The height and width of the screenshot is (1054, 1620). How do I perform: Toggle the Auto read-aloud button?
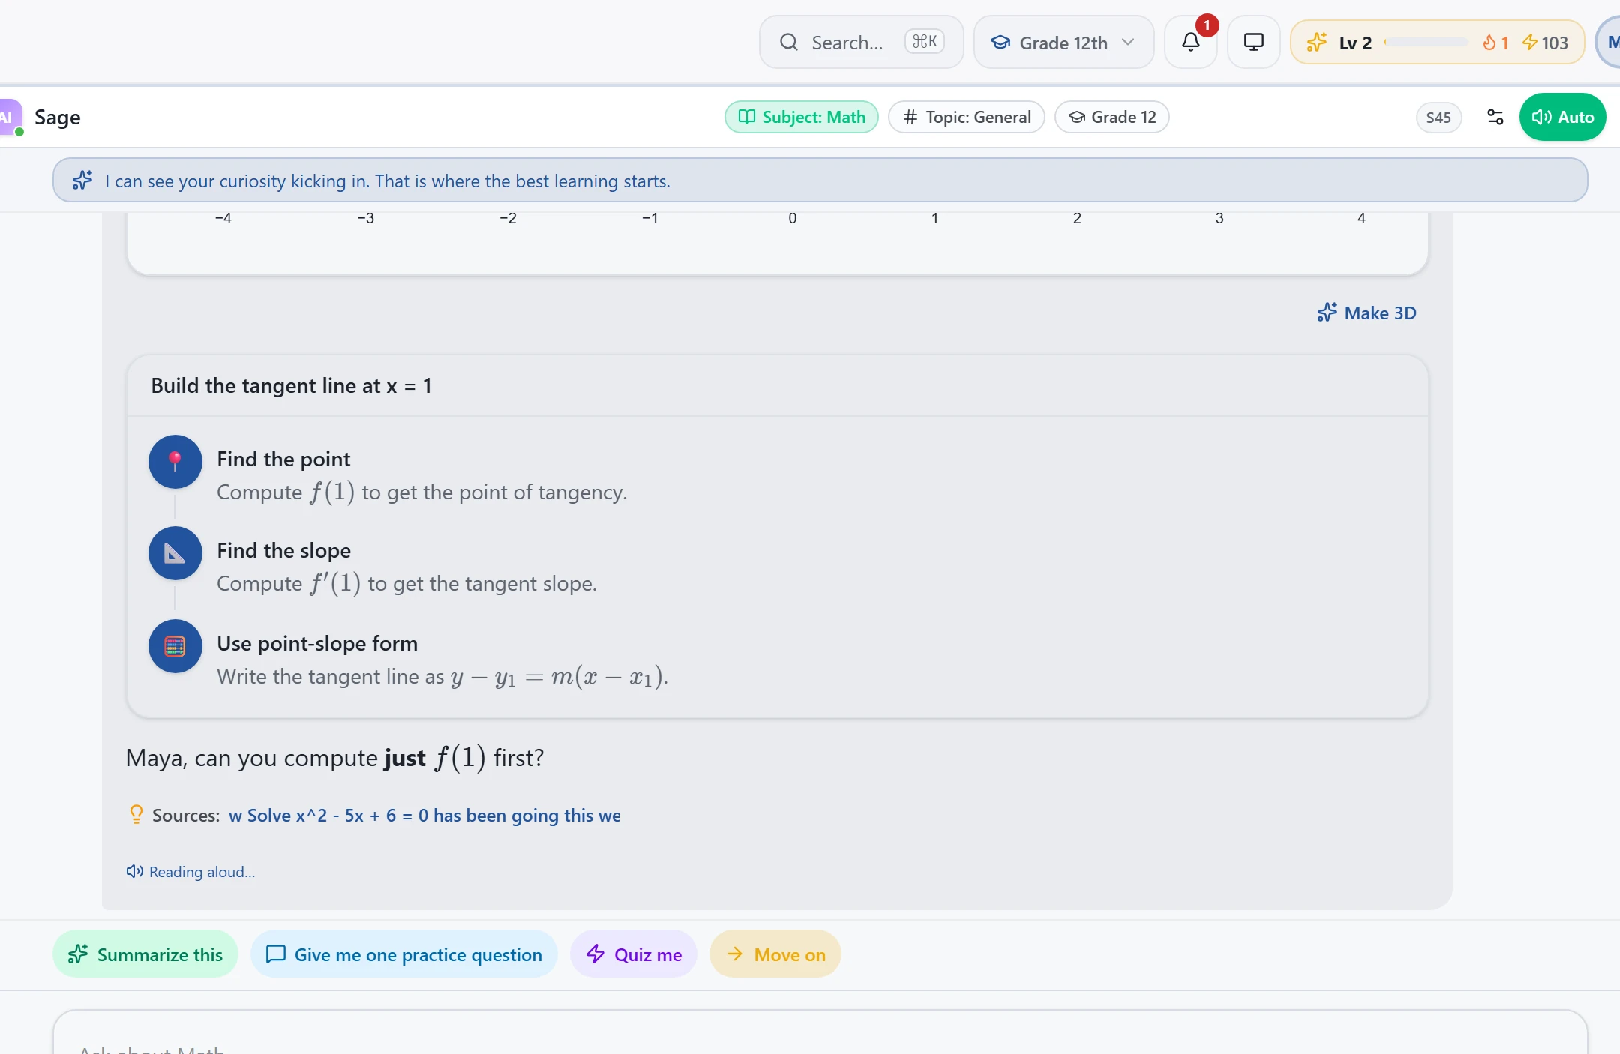click(1562, 117)
